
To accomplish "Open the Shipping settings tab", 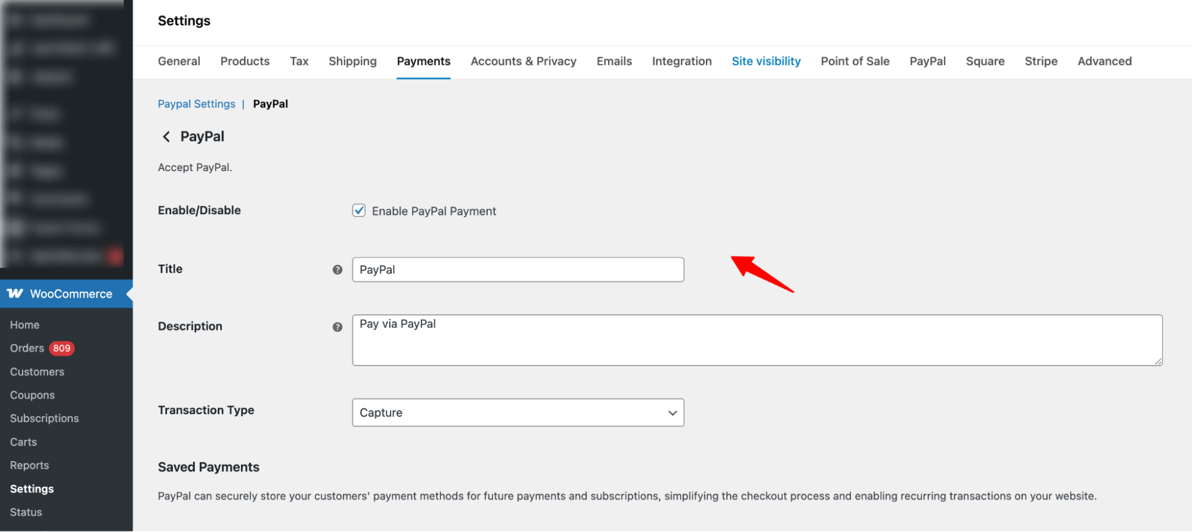I will click(x=352, y=61).
